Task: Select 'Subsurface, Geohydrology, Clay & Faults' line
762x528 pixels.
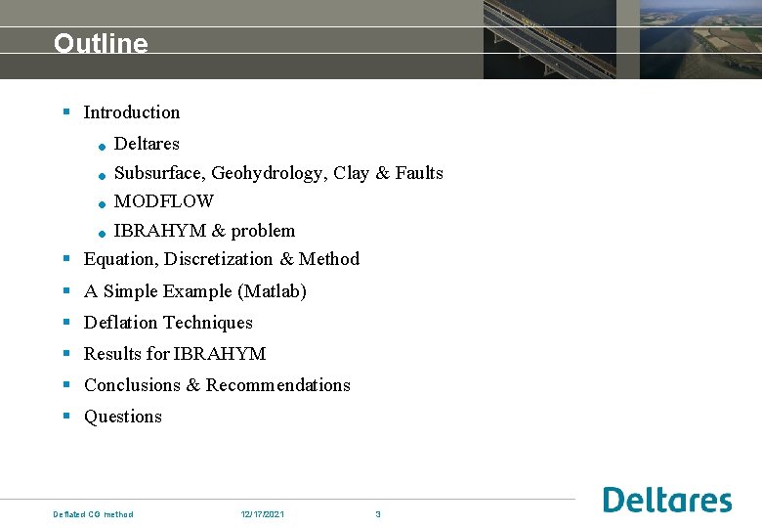Action: point(278,174)
